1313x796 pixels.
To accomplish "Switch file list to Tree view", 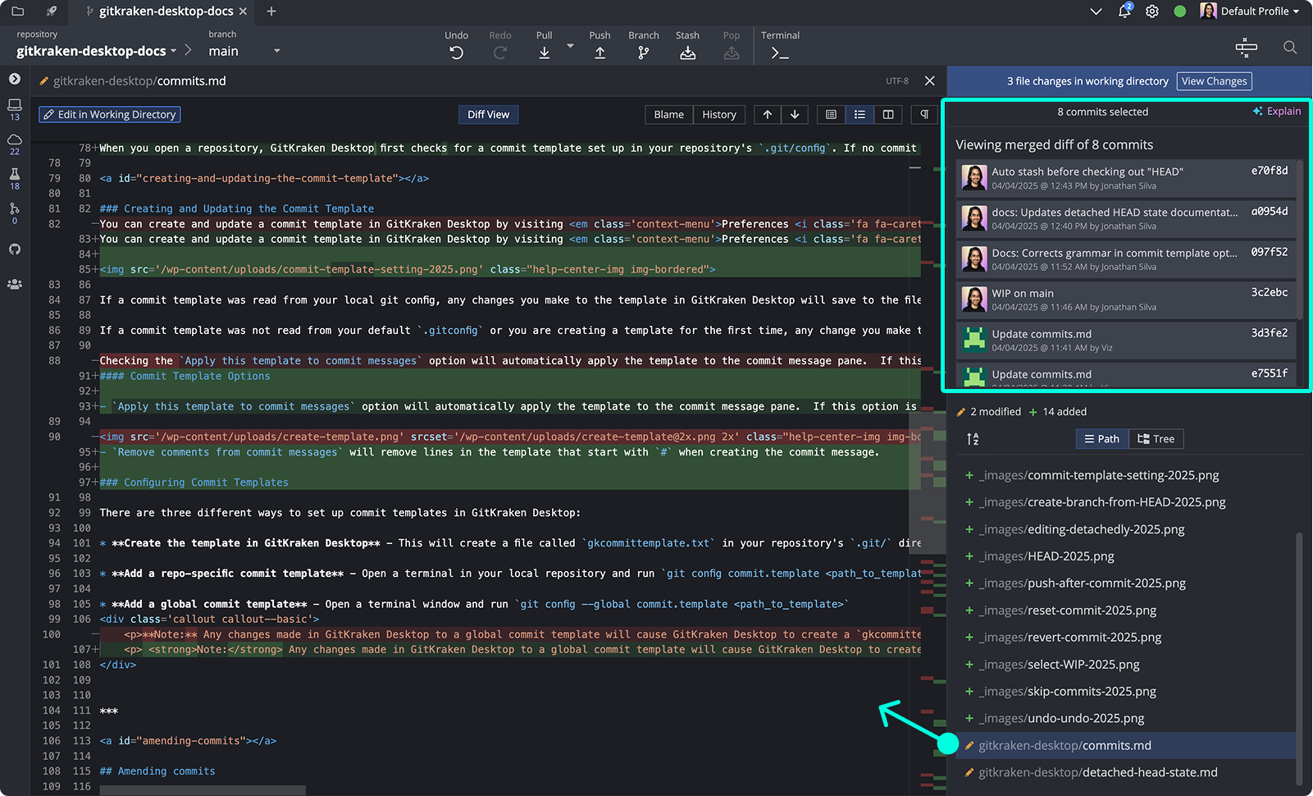I will [x=1156, y=439].
